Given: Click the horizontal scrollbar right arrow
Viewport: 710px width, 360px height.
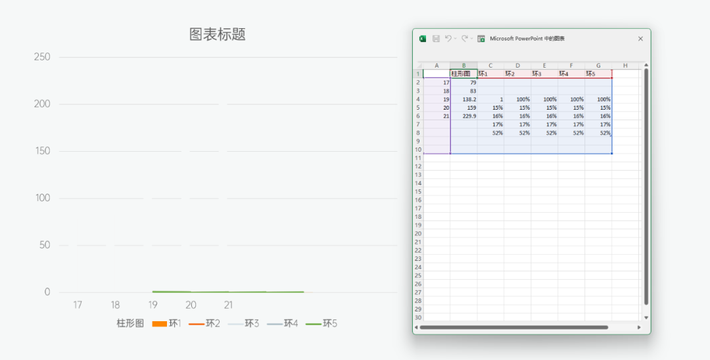Looking at the screenshot, I should pyautogui.click(x=639, y=327).
